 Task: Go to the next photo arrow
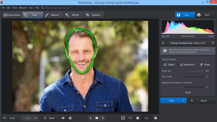point(103,118)
